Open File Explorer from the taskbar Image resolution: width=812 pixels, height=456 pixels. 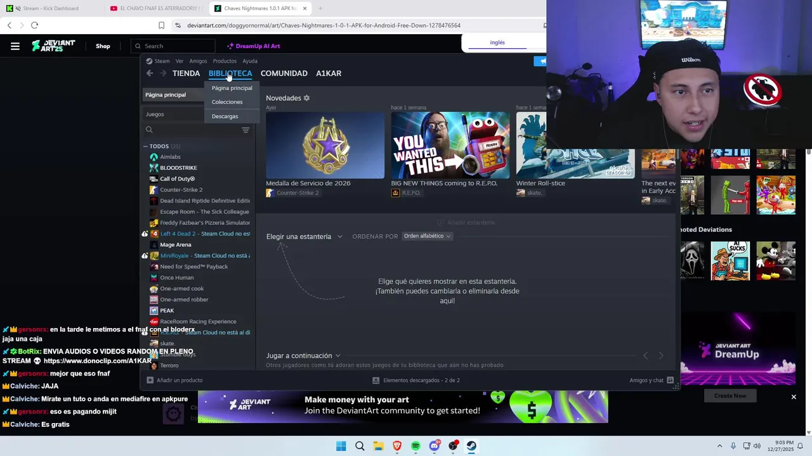click(378, 446)
